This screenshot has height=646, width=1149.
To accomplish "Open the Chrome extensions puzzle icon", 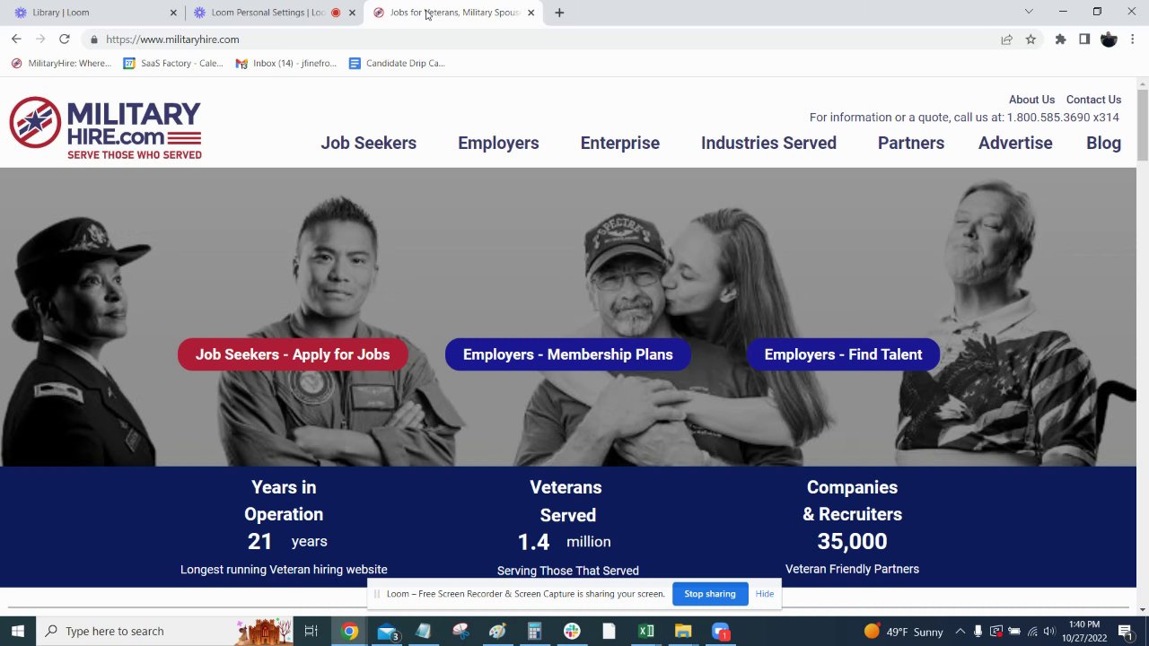I will click(1060, 39).
